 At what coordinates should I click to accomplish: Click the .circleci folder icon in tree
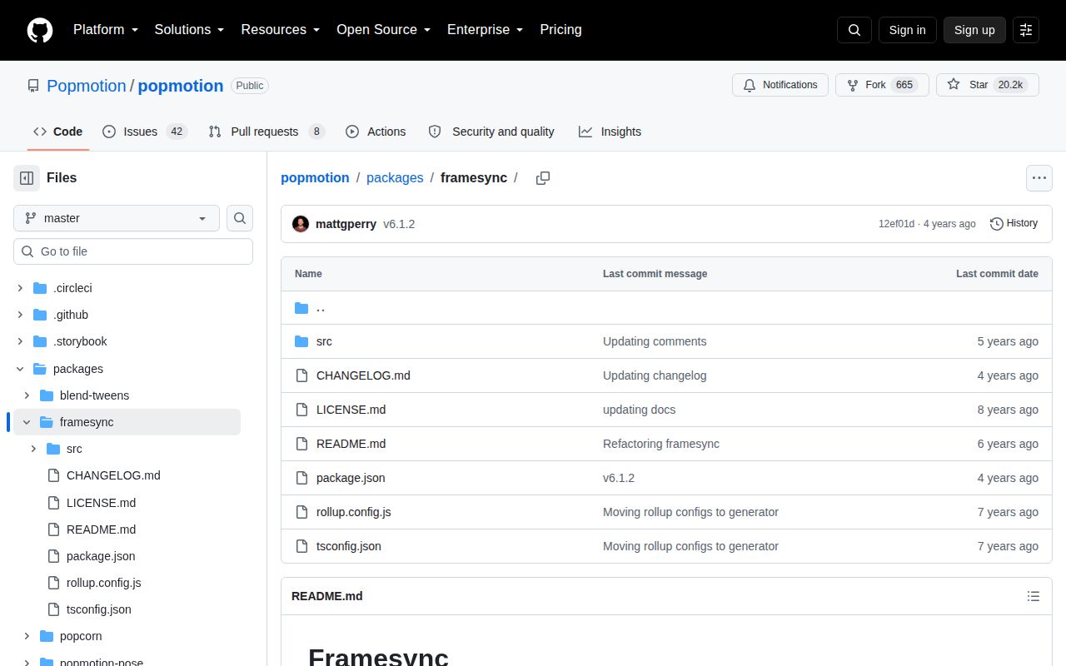(40, 288)
